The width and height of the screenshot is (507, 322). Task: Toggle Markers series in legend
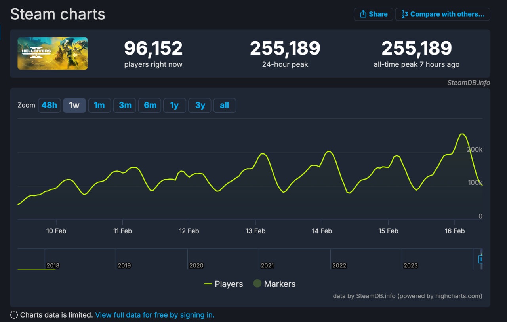[x=274, y=284]
